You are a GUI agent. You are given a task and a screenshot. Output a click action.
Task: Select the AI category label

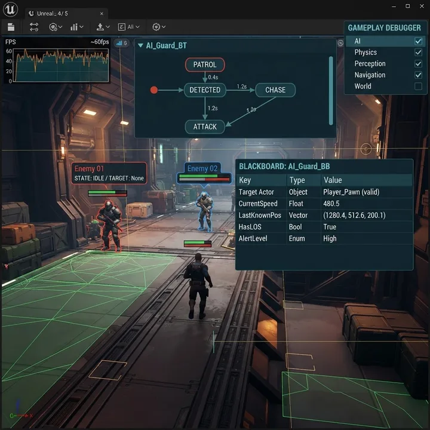coord(357,41)
